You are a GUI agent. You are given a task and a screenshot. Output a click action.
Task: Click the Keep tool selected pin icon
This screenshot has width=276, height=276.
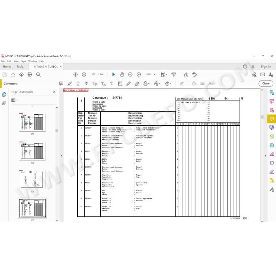(181, 84)
